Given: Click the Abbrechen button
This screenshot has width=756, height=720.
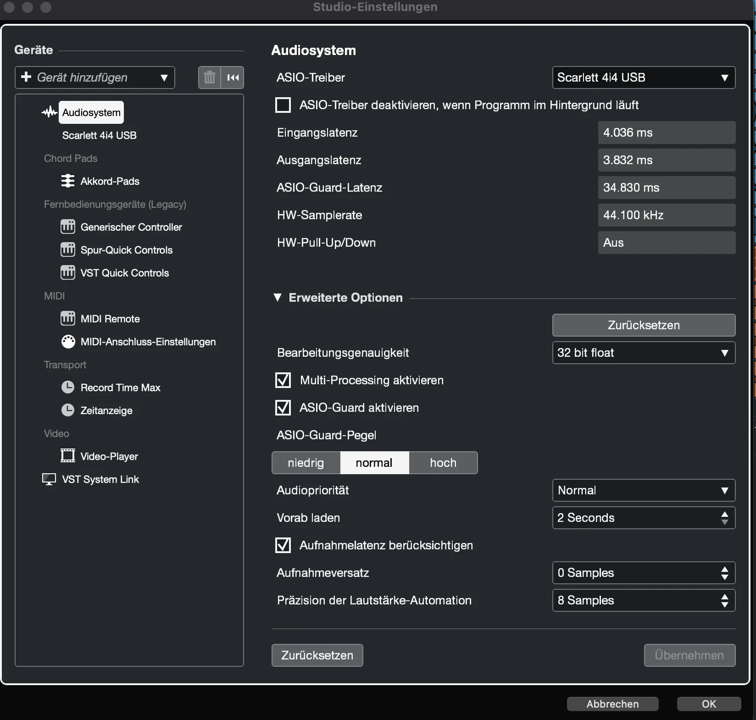Looking at the screenshot, I should [613, 704].
